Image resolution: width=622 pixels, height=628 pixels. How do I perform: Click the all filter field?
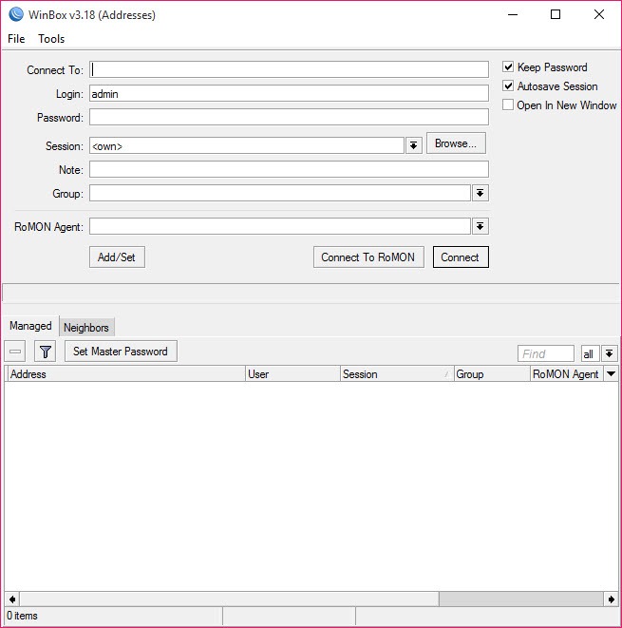click(x=590, y=353)
